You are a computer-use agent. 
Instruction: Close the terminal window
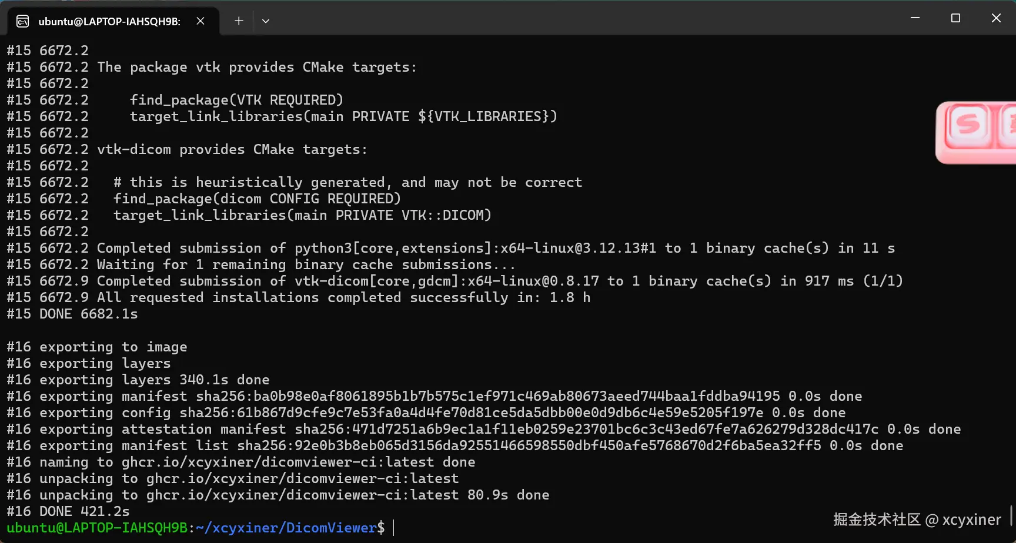click(x=996, y=18)
